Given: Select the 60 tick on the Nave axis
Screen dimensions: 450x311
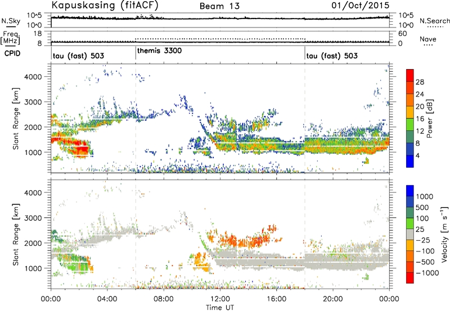Looking at the screenshot, I should pyautogui.click(x=402, y=34).
